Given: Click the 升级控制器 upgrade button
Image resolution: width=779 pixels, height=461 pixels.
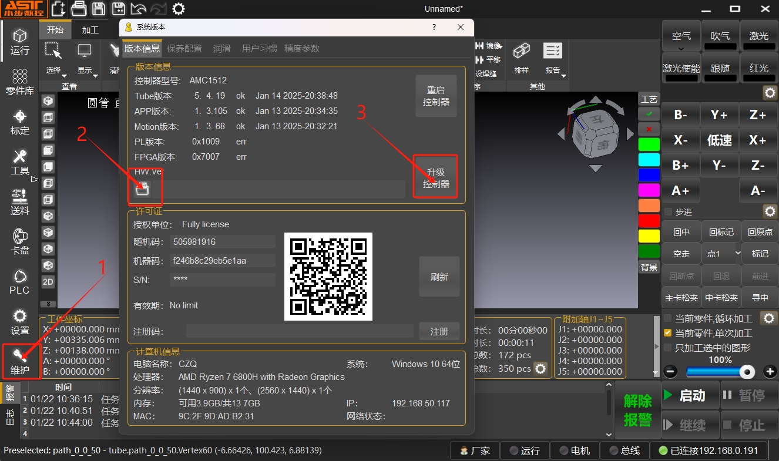Looking at the screenshot, I should coord(435,177).
